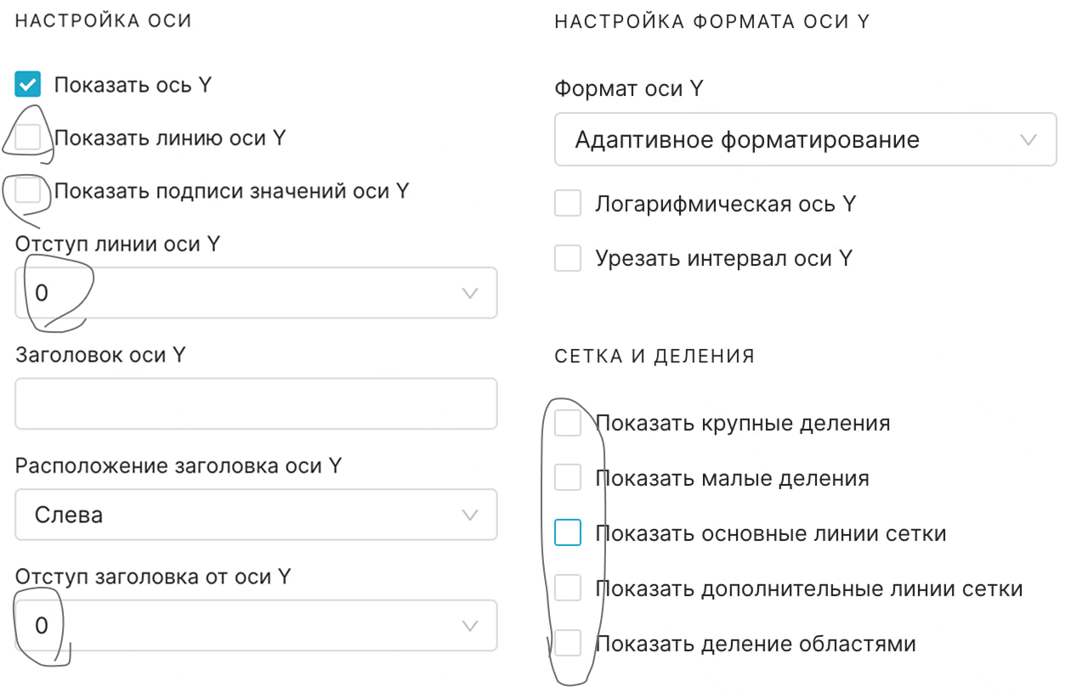The height and width of the screenshot is (698, 1071).
Task: Enable "Показать крупные деления"
Action: [568, 422]
